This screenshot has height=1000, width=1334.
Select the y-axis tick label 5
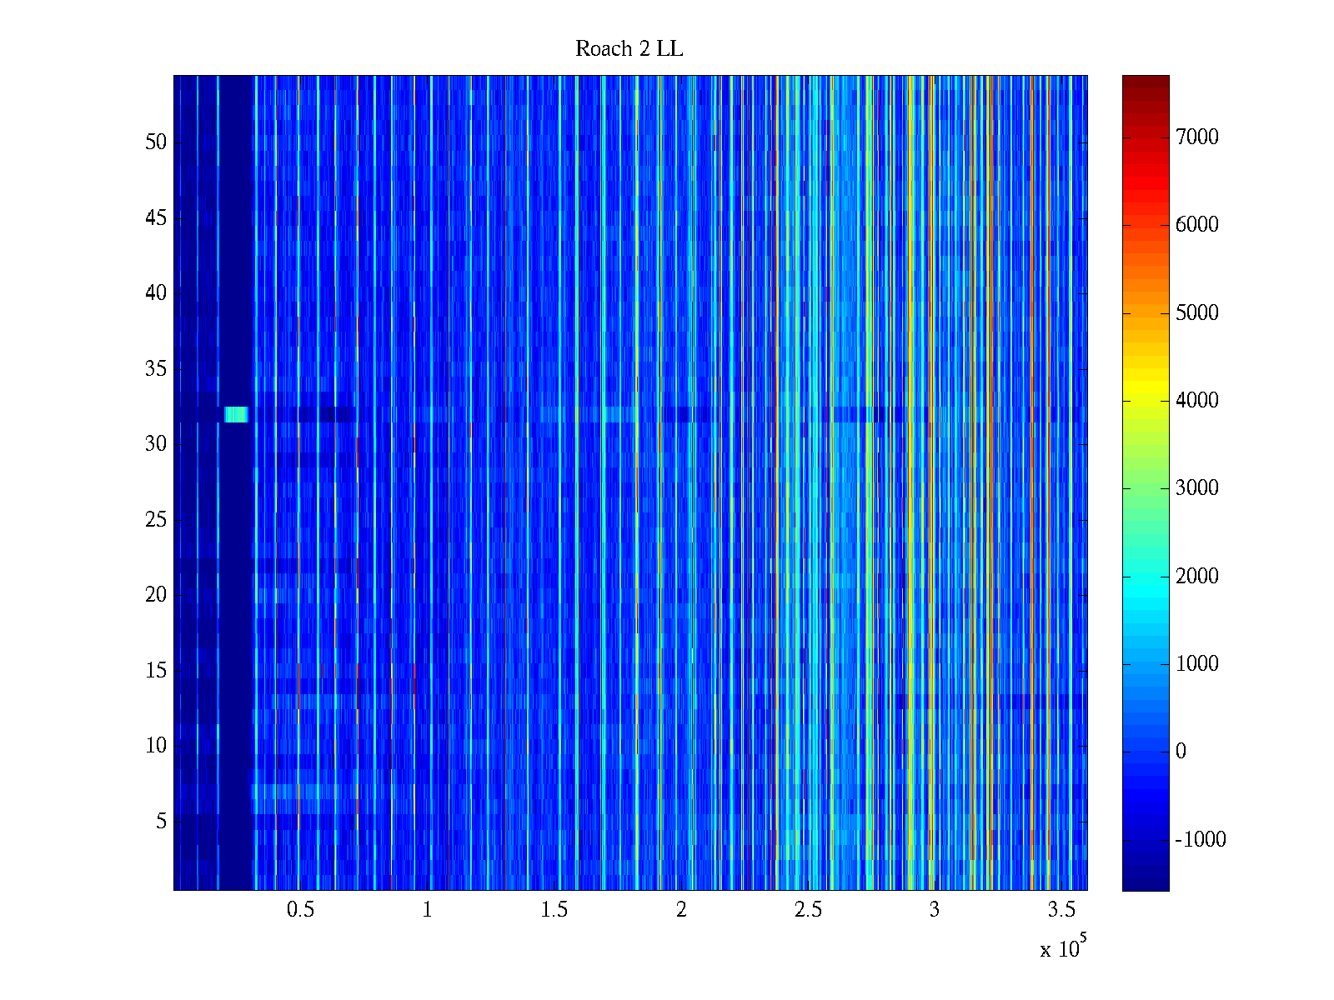point(161,822)
